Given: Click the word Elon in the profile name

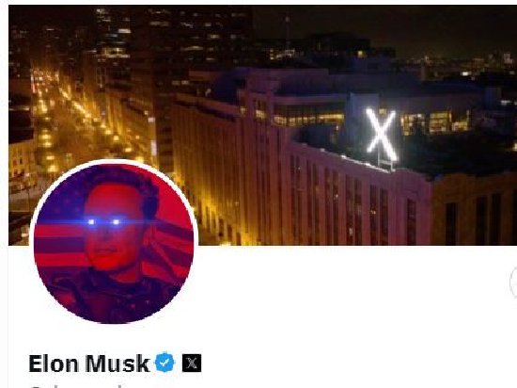Looking at the screenshot, I should (54, 364).
